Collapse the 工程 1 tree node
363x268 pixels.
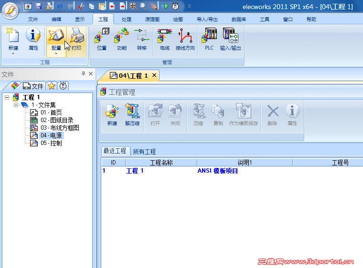tap(7, 97)
